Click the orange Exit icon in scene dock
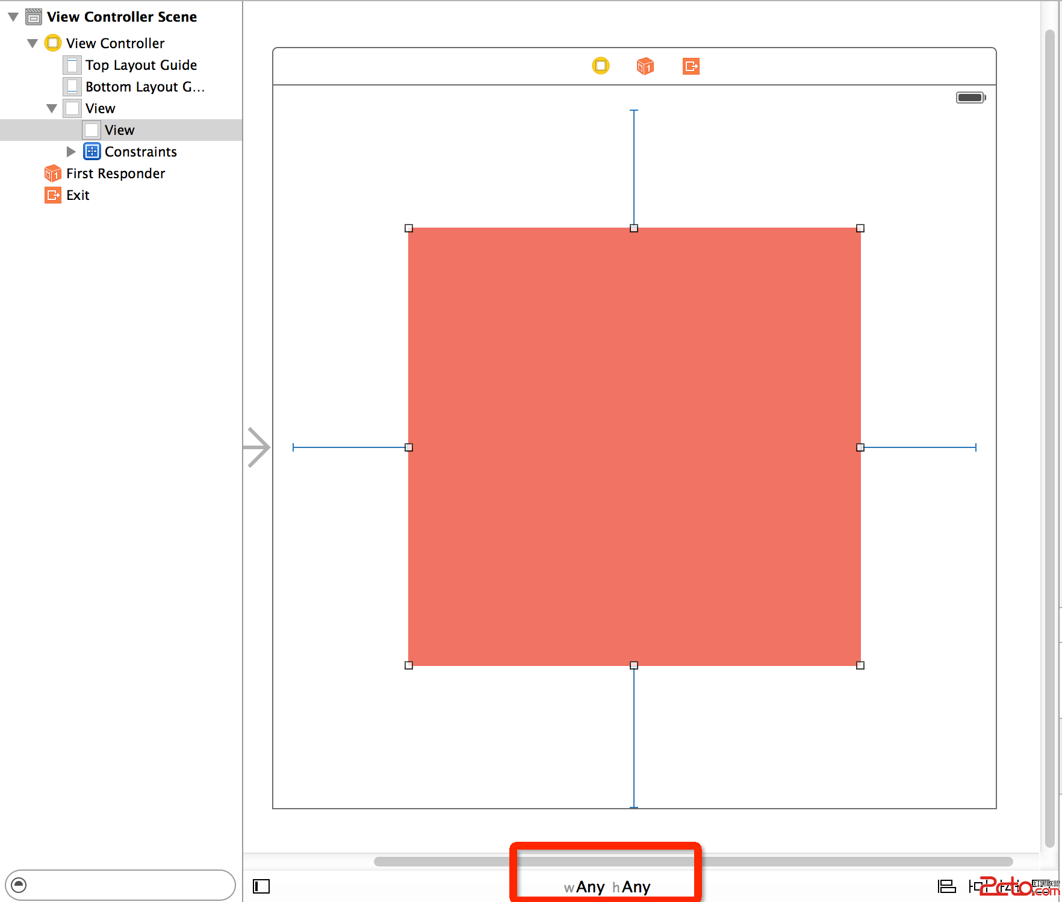Screen dimensions: 1062x902 point(691,66)
